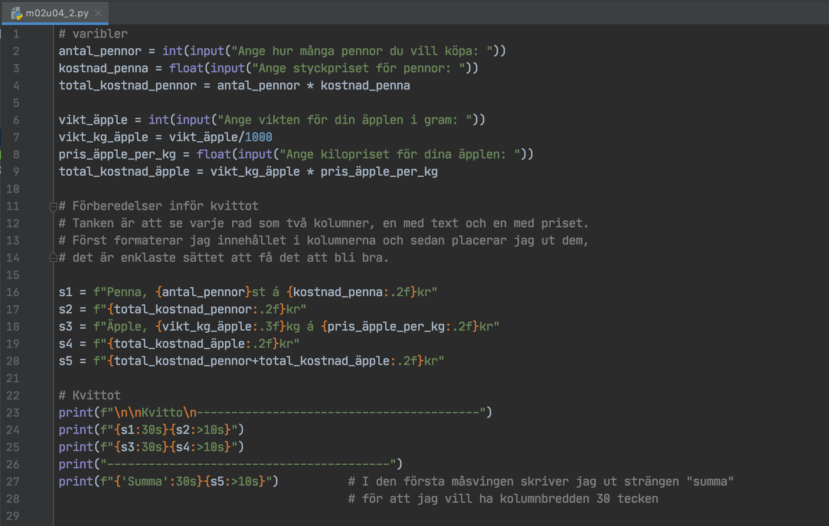Click antal_pennor variable on line 2
This screenshot has width=829, height=526.
[x=100, y=51]
